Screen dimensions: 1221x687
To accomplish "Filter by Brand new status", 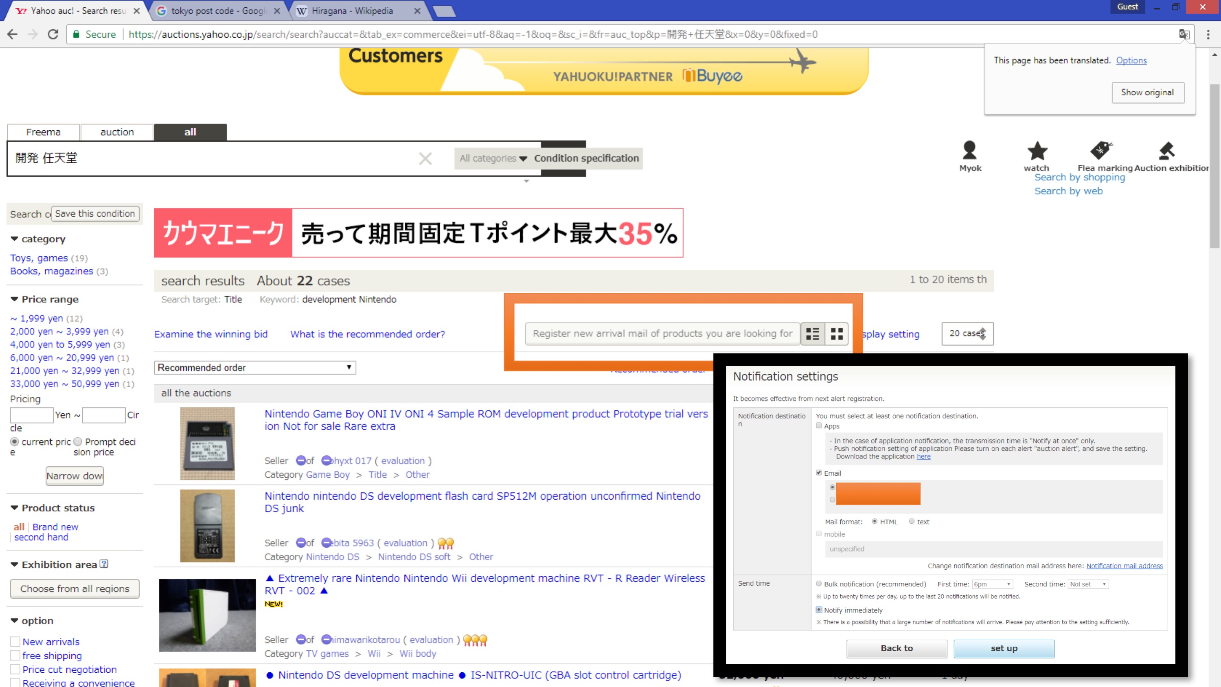I will coord(55,527).
